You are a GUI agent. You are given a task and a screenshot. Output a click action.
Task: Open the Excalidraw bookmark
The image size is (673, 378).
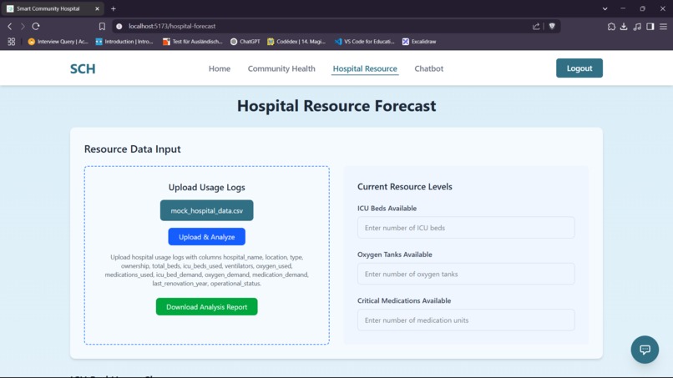(419, 42)
